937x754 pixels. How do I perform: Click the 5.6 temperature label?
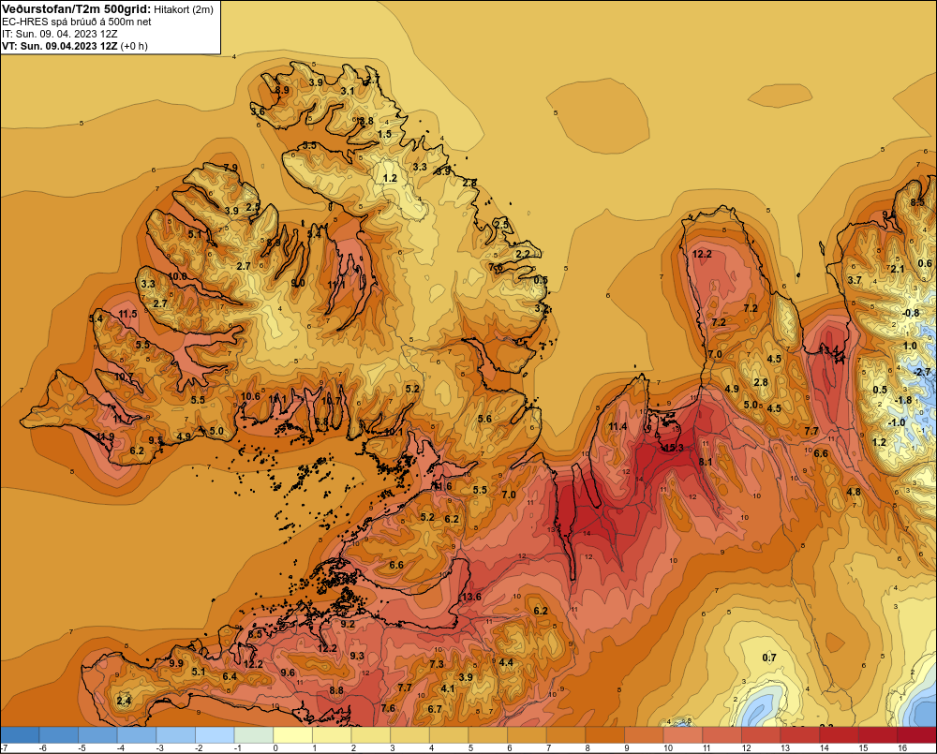click(484, 419)
